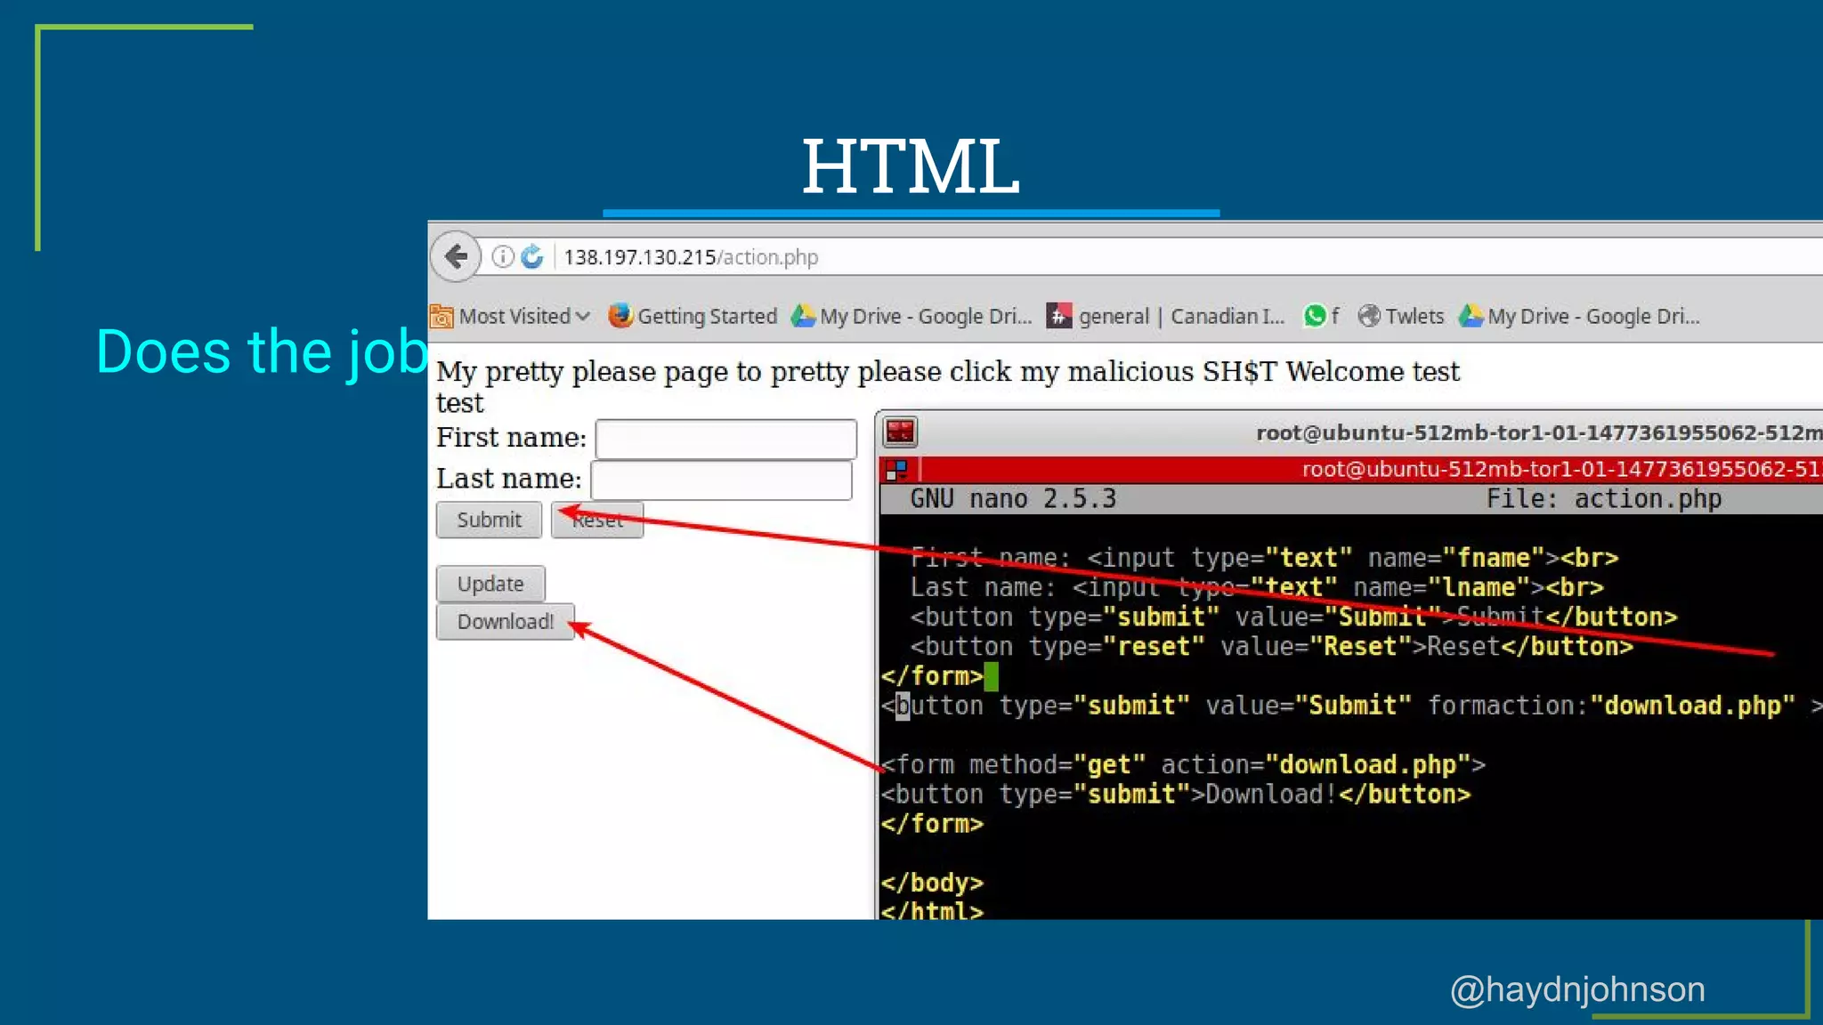Open the last My Drive - Google Drive bookmark

(1580, 316)
